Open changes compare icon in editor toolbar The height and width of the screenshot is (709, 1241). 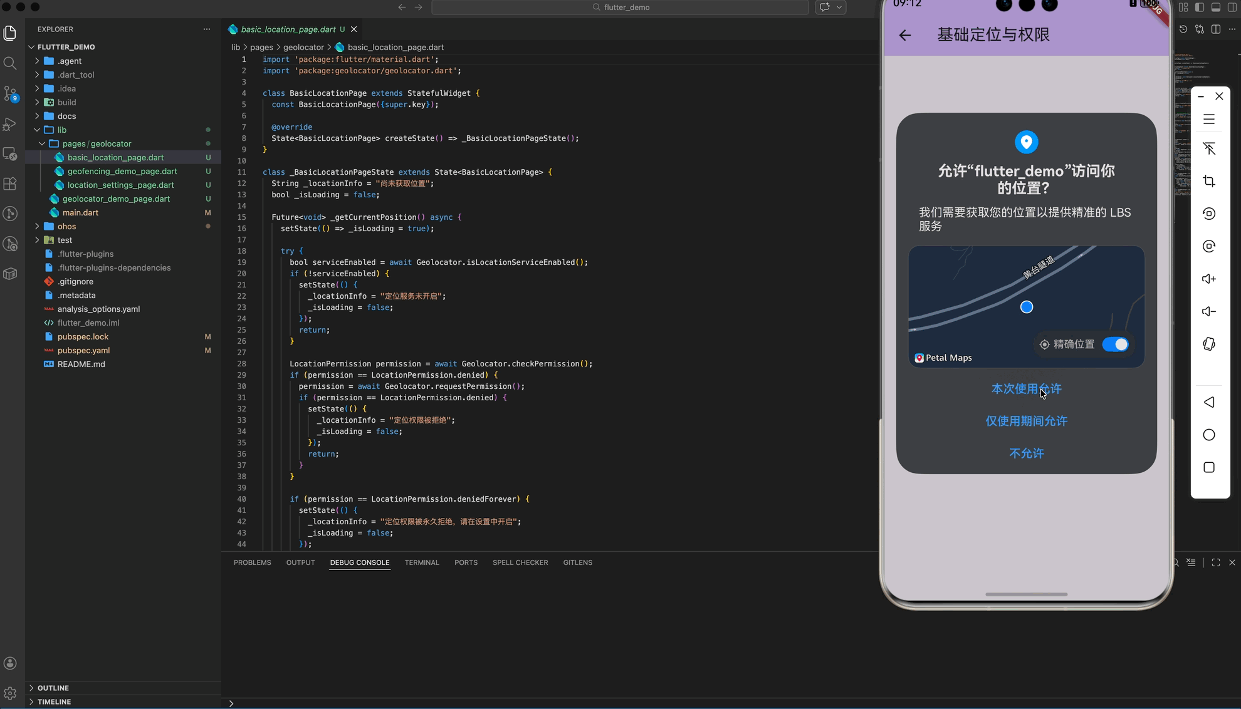[x=1200, y=29]
